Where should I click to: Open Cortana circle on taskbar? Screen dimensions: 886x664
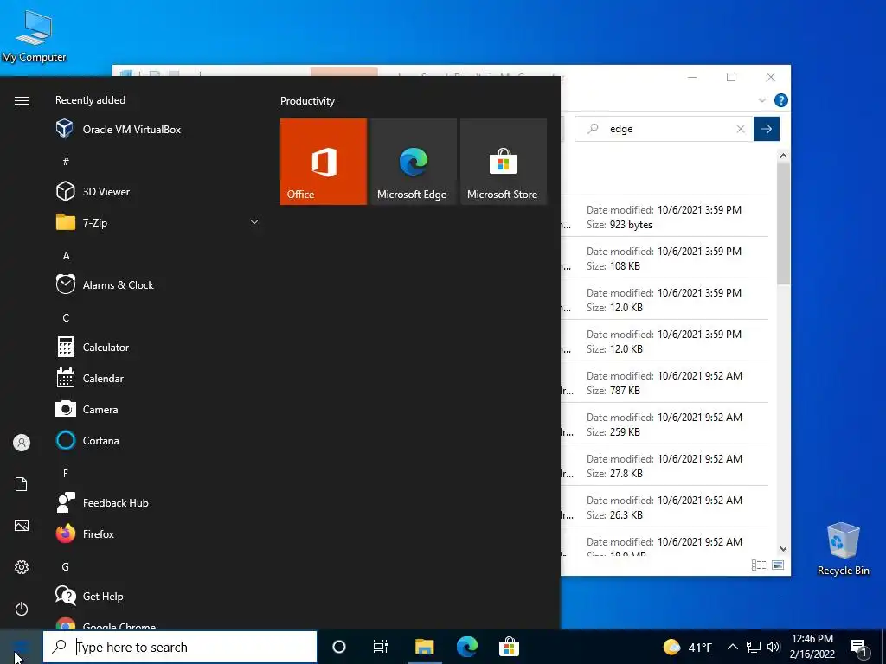[339, 647]
